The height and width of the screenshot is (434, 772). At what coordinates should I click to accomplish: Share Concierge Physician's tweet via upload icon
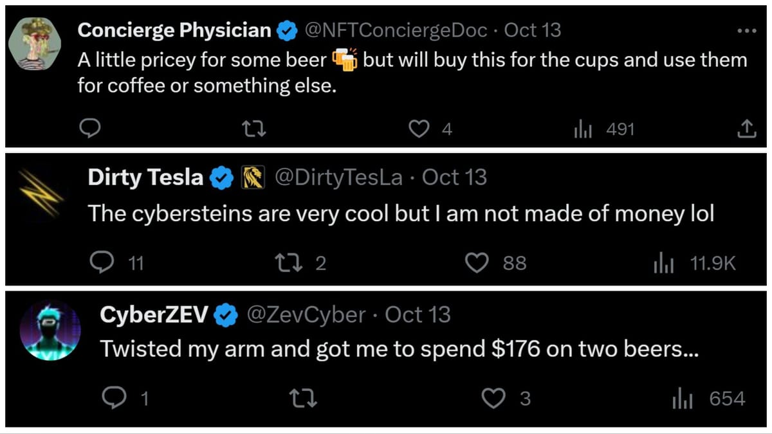(x=746, y=129)
